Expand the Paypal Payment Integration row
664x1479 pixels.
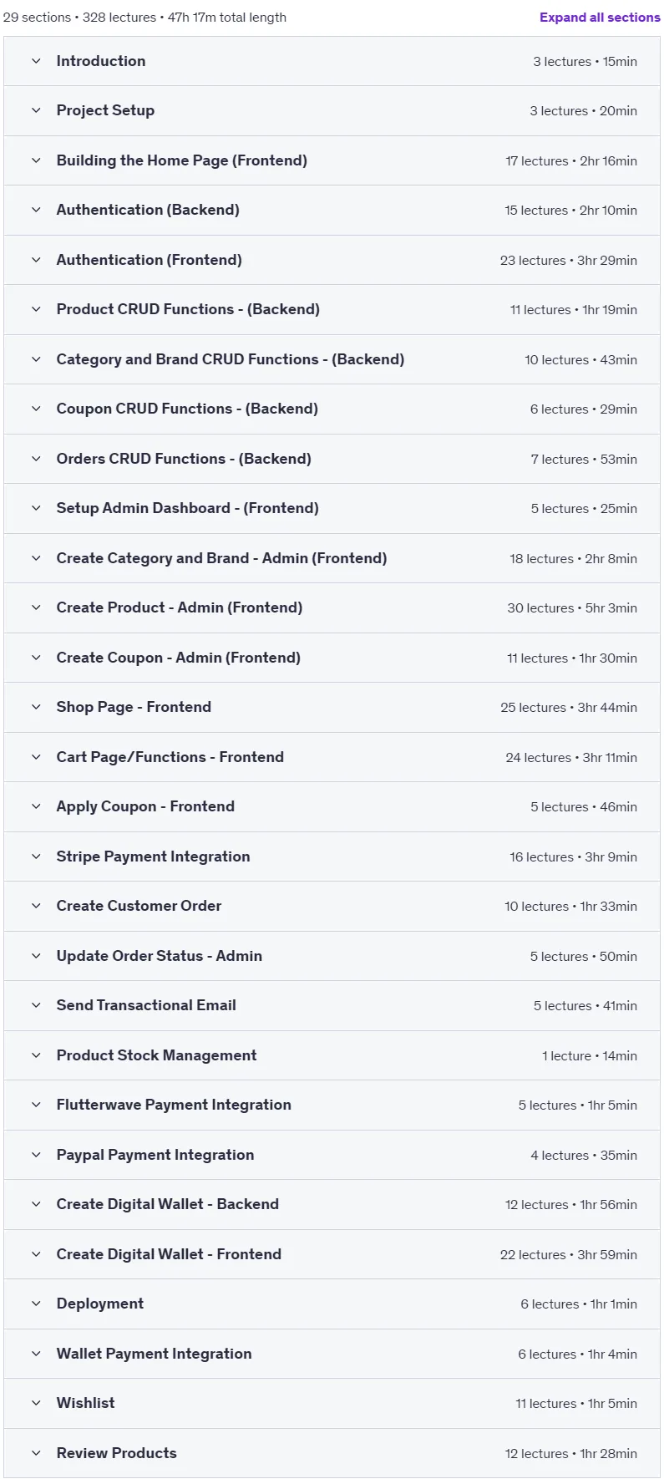point(332,1155)
